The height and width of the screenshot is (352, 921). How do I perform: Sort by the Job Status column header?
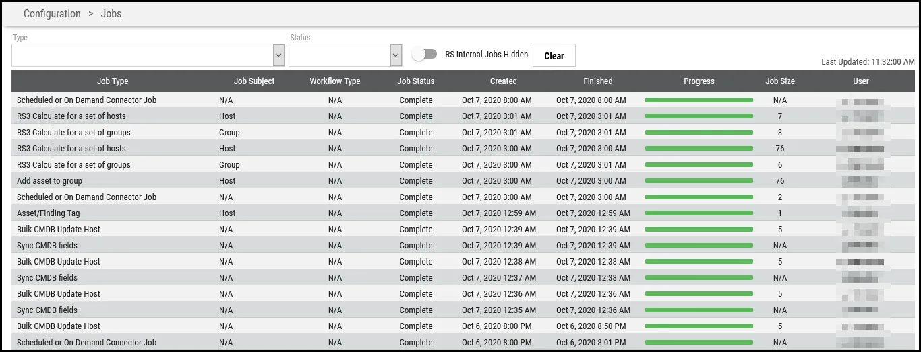pyautogui.click(x=416, y=81)
